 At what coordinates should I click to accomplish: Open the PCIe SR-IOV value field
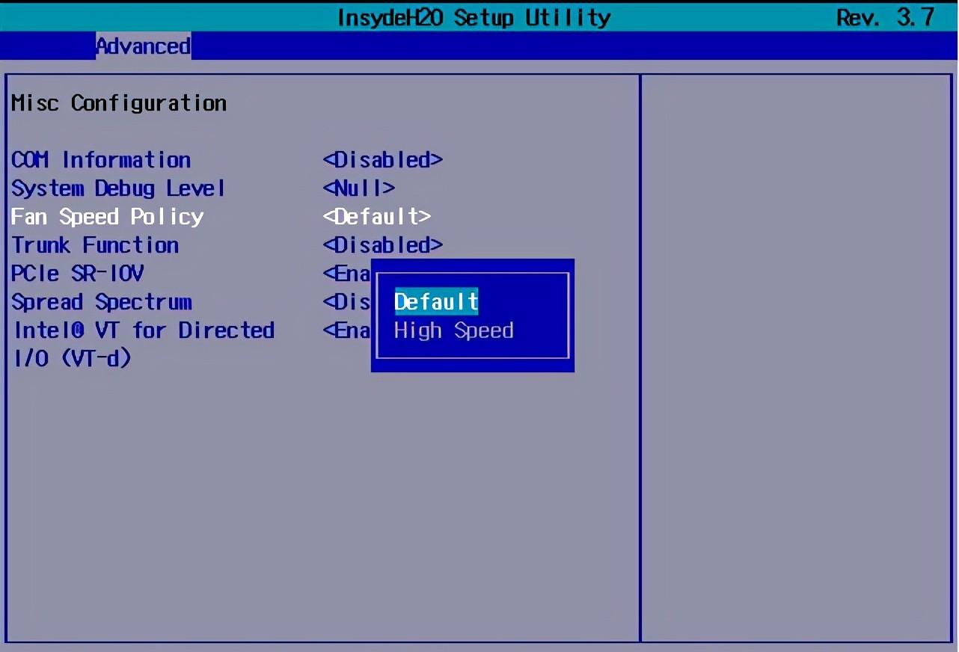[347, 274]
